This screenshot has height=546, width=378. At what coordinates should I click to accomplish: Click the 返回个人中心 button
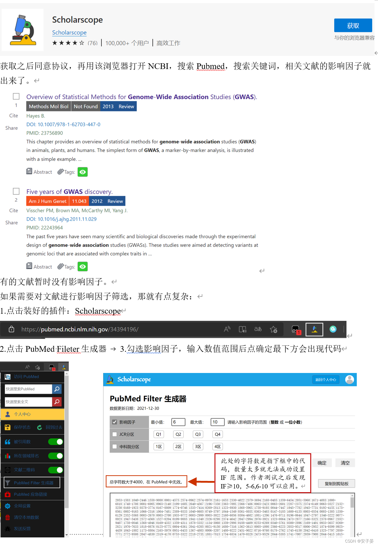pyautogui.click(x=326, y=380)
